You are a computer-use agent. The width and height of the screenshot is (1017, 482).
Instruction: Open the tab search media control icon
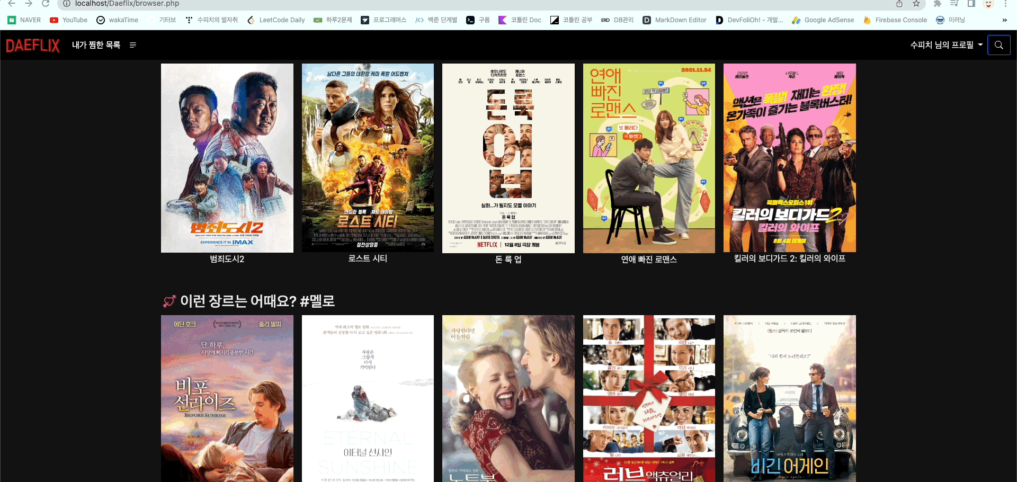954,4
